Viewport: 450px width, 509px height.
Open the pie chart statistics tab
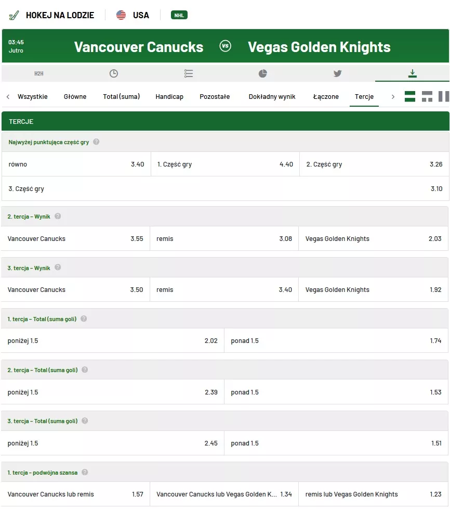pyautogui.click(x=263, y=73)
